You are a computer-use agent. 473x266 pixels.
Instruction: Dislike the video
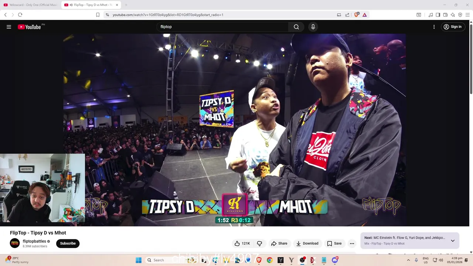click(260, 243)
